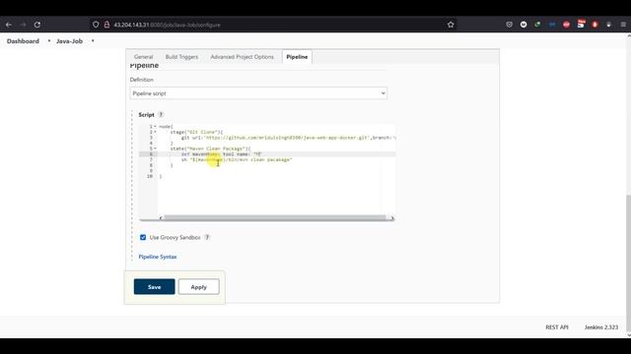Click the padlock connection security icon
Viewport: 631px width, 354px height.
(x=106, y=25)
